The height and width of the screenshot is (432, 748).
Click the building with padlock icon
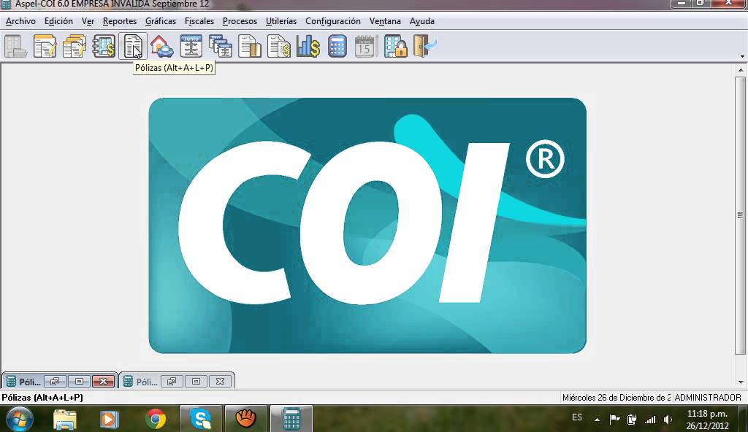coord(395,46)
